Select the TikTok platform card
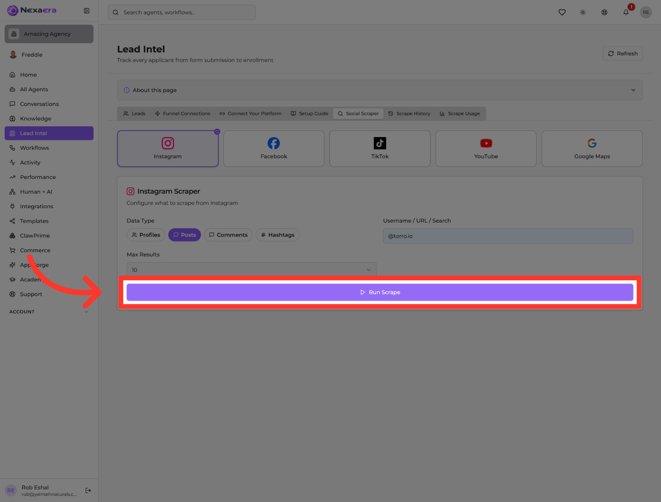661x502 pixels. pyautogui.click(x=380, y=149)
